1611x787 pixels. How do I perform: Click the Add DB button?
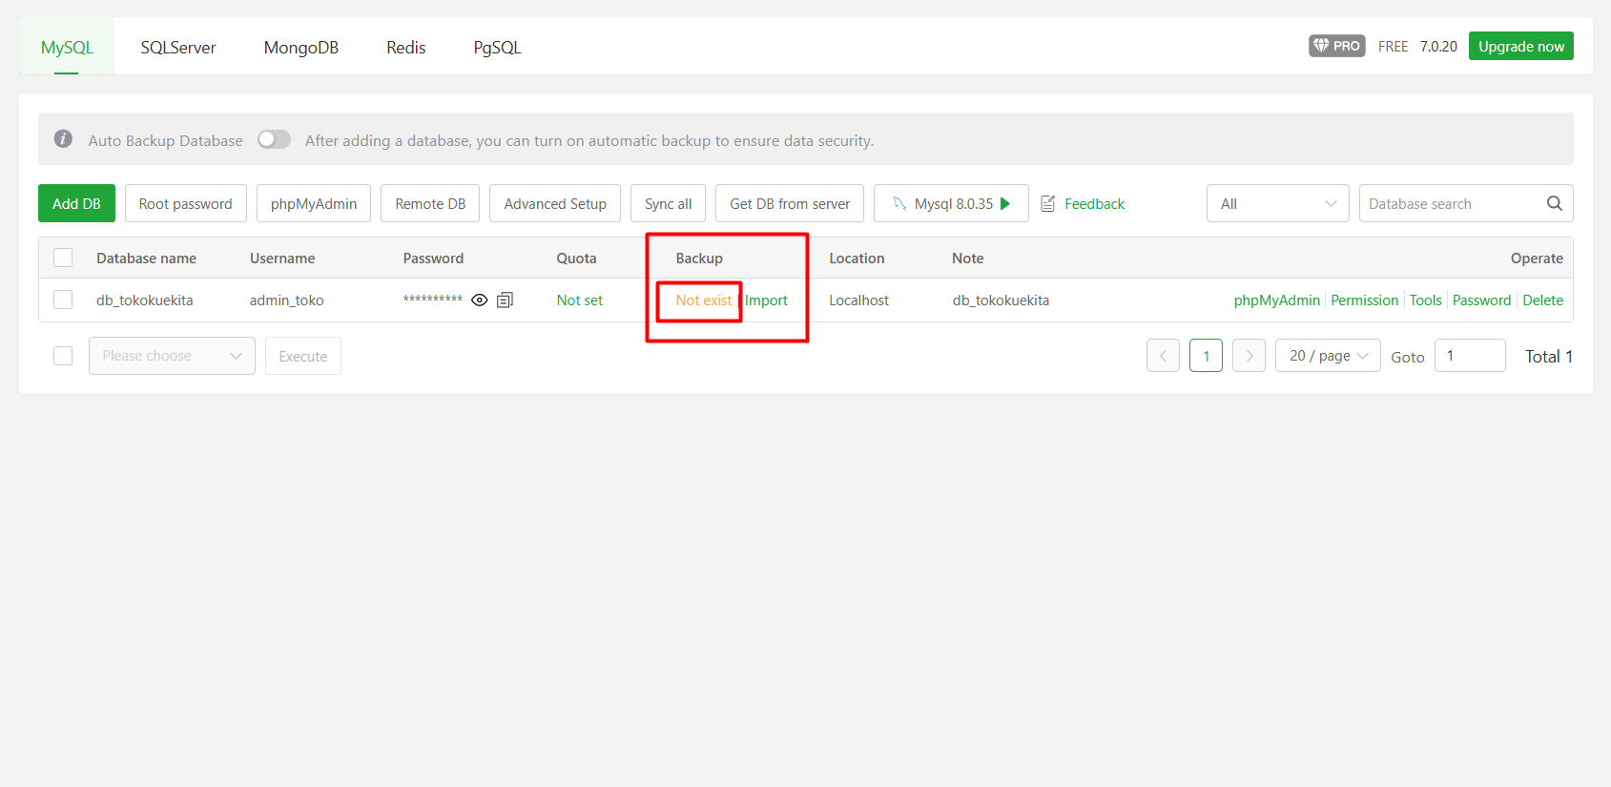pyautogui.click(x=76, y=203)
